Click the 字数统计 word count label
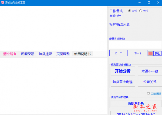162x115 pixels. 115,16
